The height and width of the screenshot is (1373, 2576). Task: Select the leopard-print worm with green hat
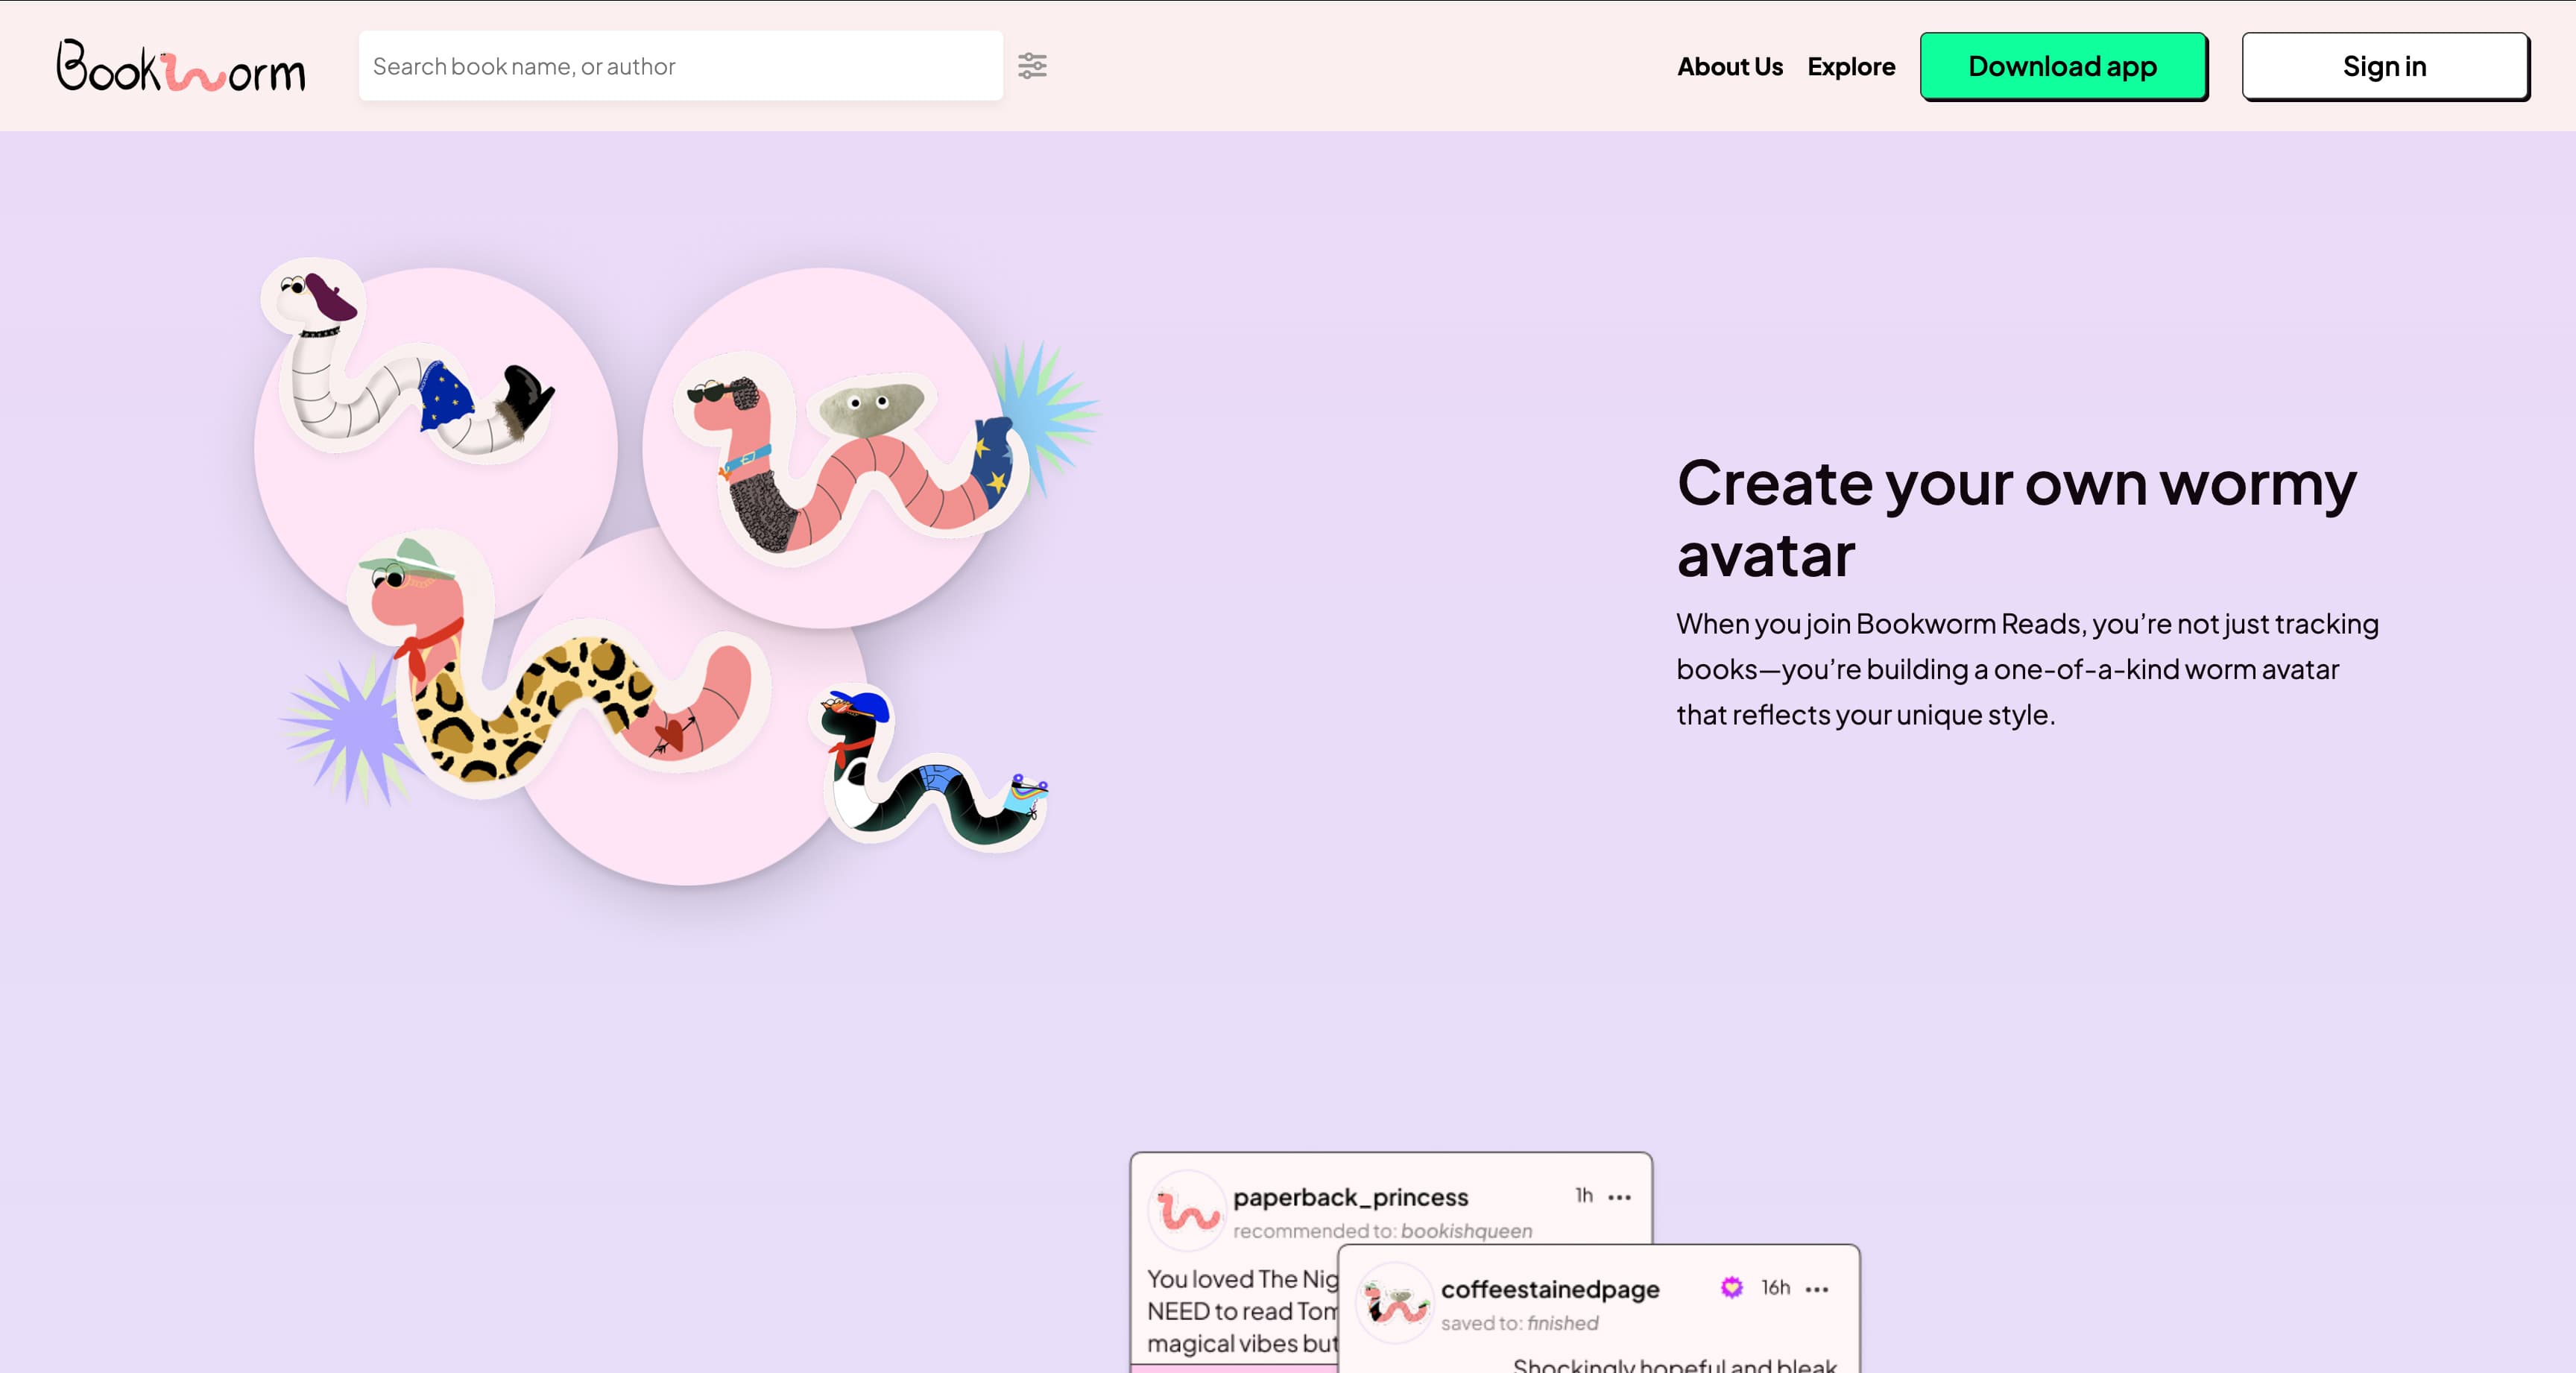(558, 665)
